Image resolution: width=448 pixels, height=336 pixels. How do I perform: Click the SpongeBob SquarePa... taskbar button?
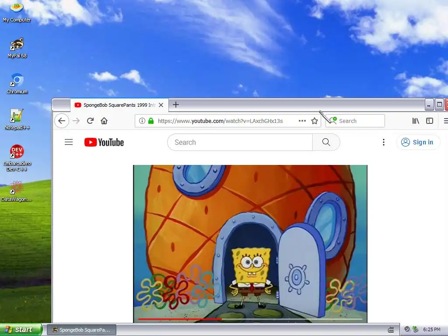coord(81,330)
